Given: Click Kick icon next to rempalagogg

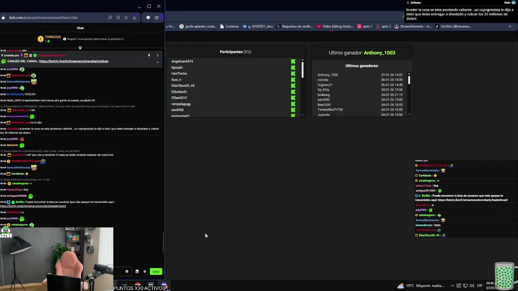Looking at the screenshot, I should 293,104.
